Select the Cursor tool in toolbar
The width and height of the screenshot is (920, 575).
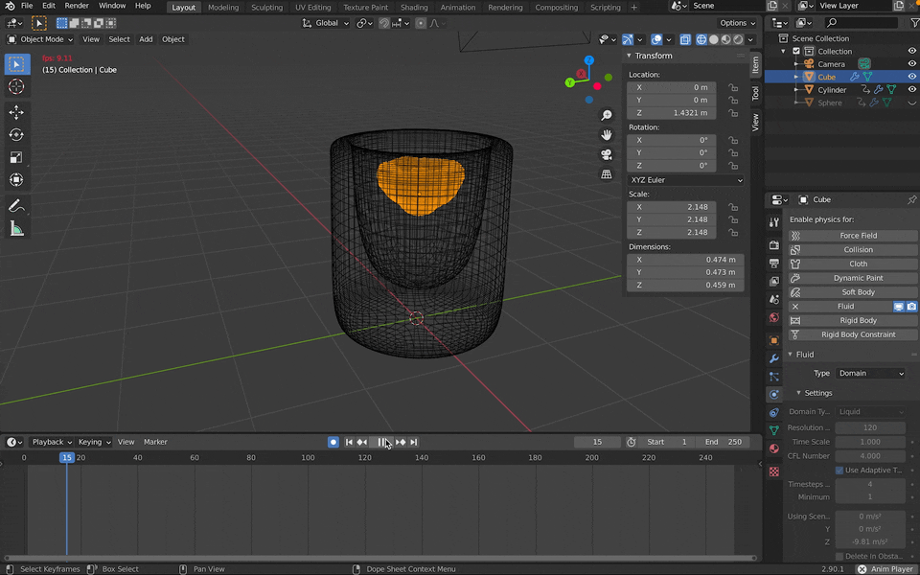16,87
